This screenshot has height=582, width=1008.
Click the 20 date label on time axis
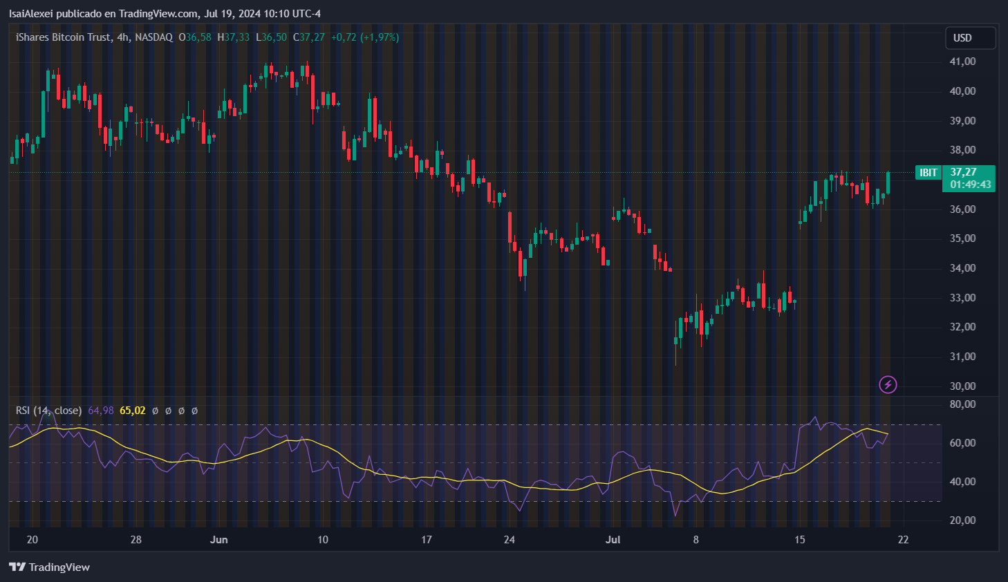point(32,540)
